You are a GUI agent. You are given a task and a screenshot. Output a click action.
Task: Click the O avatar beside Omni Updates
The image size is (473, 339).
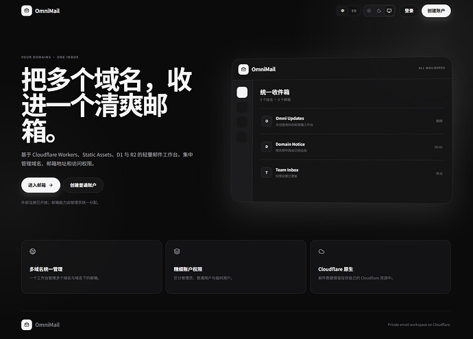click(x=267, y=121)
